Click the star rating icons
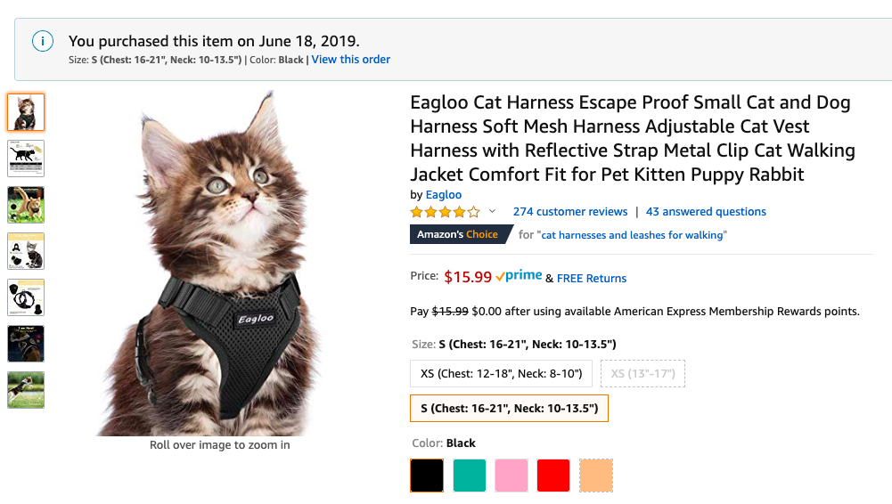The height and width of the screenshot is (504, 892). click(445, 212)
